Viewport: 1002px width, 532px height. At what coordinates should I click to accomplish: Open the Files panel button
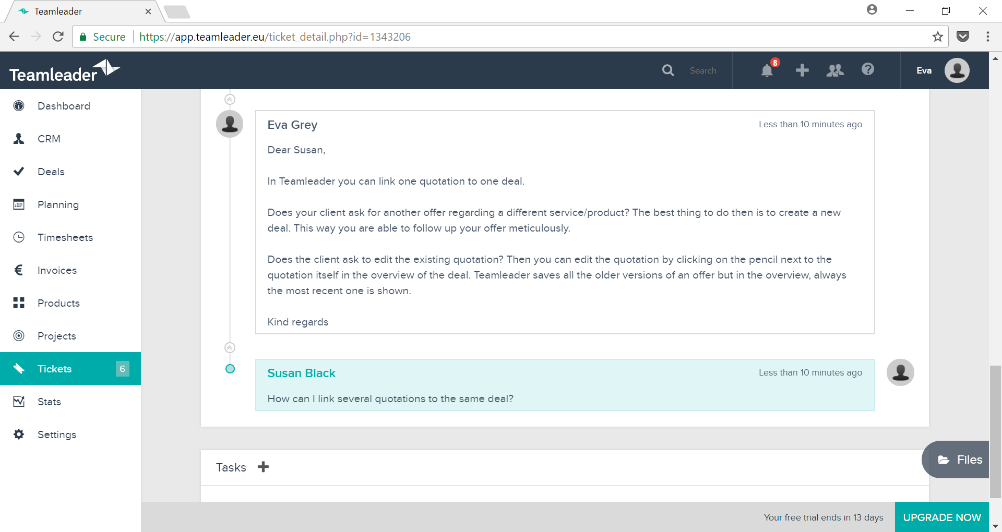click(x=957, y=460)
